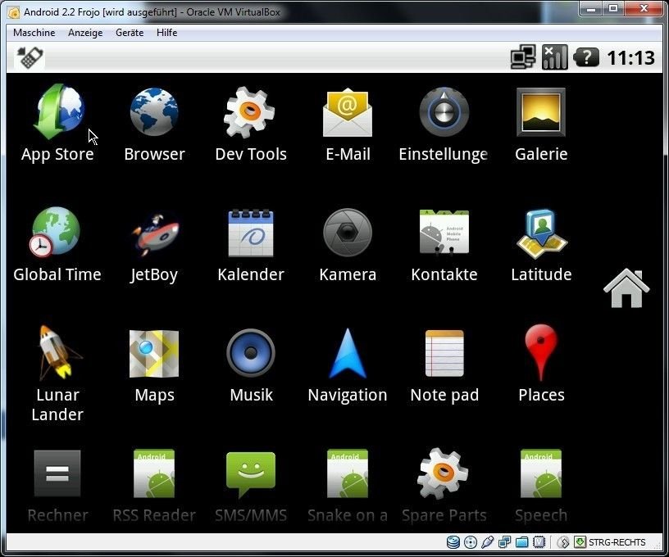Click the VirtualBox USB devices indicator
This screenshot has width=669, height=557.
click(487, 542)
